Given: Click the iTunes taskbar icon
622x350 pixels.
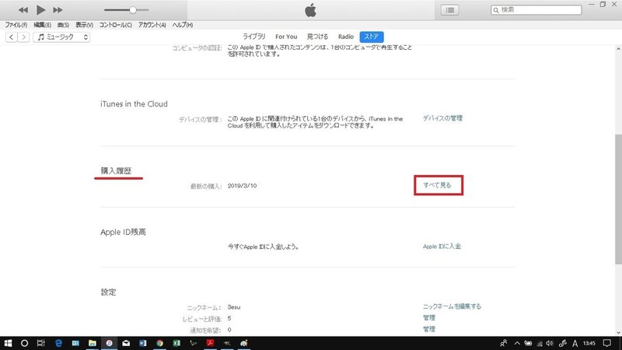Looking at the screenshot, I should click(109, 343).
